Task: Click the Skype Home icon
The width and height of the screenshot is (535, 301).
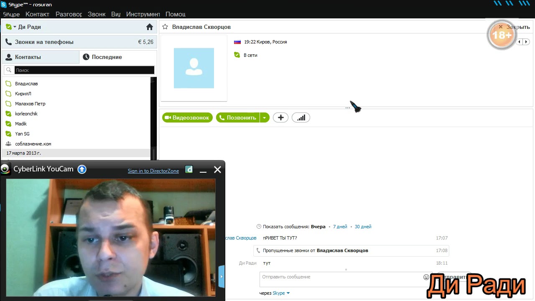Action: [150, 27]
